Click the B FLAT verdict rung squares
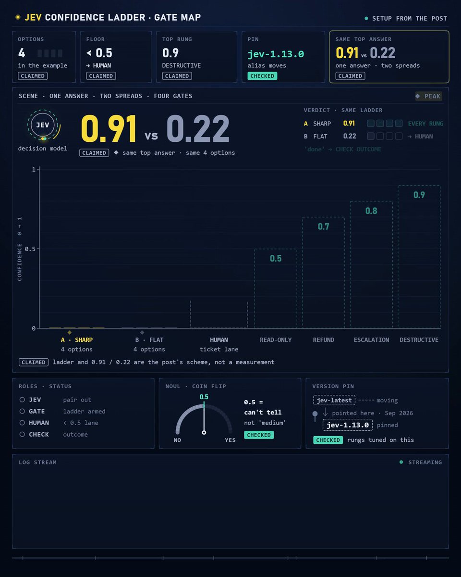This screenshot has width=461, height=577. click(385, 136)
